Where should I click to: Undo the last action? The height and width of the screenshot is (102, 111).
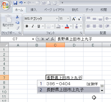coord(21,3)
